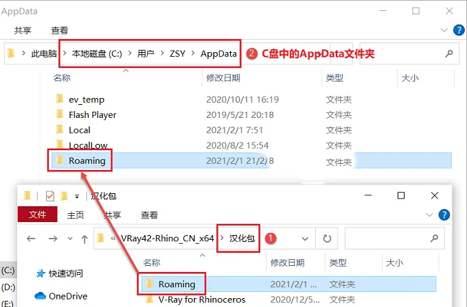
Task: Sort by 修改日期 column in 汉化包 window
Action: 287,262
